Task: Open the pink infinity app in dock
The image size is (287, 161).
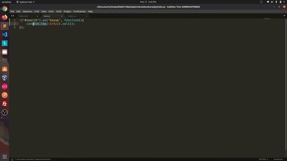Action: [4, 86]
